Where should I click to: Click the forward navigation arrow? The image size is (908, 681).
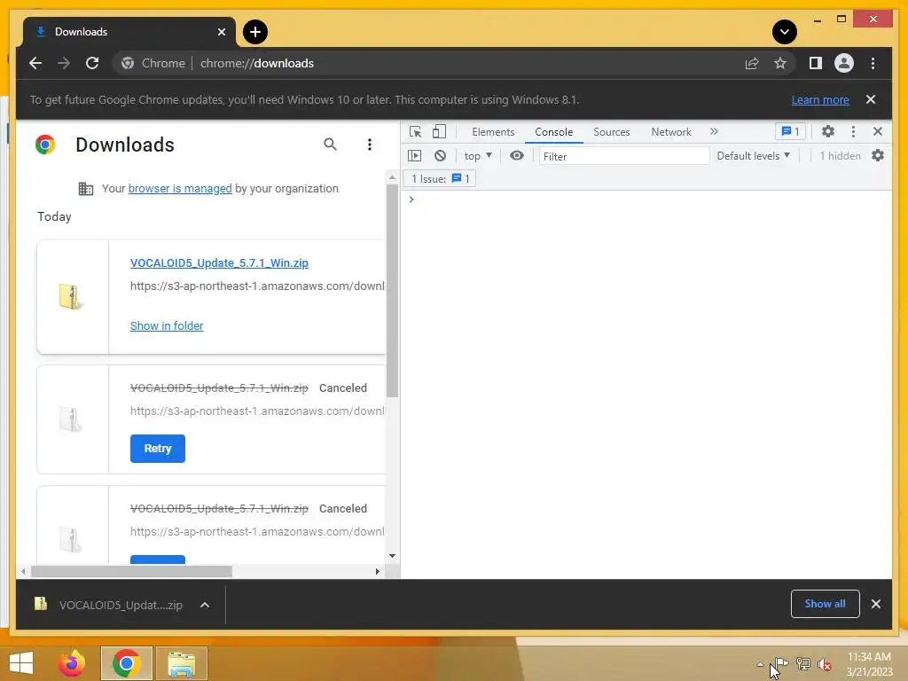[x=64, y=63]
